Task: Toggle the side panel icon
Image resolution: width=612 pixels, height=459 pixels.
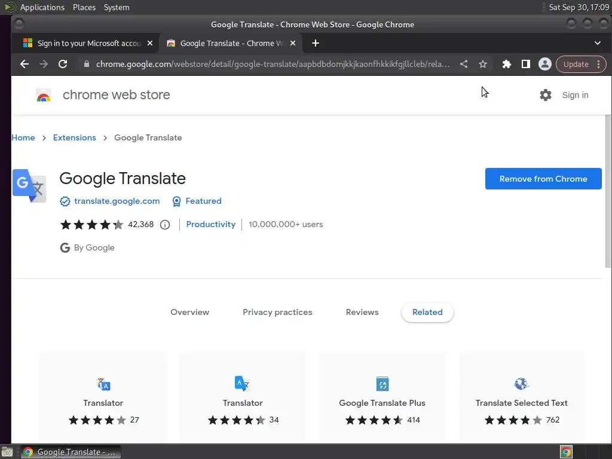Action: 526,64
